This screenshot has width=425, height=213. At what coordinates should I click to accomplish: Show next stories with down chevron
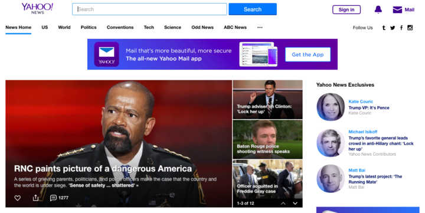(295, 203)
